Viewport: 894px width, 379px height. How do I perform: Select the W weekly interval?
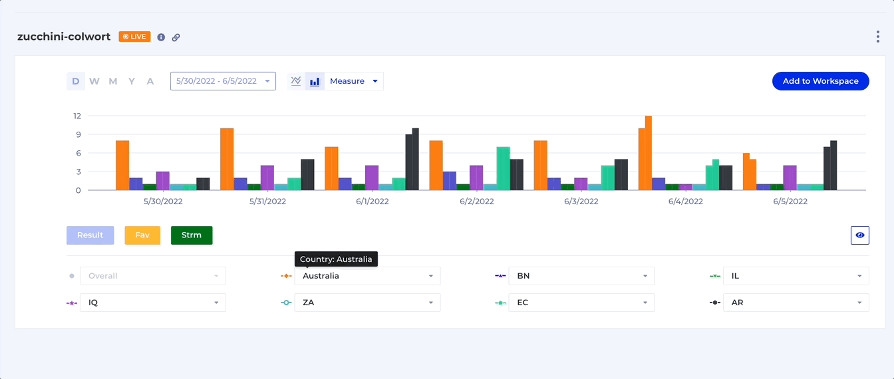94,81
